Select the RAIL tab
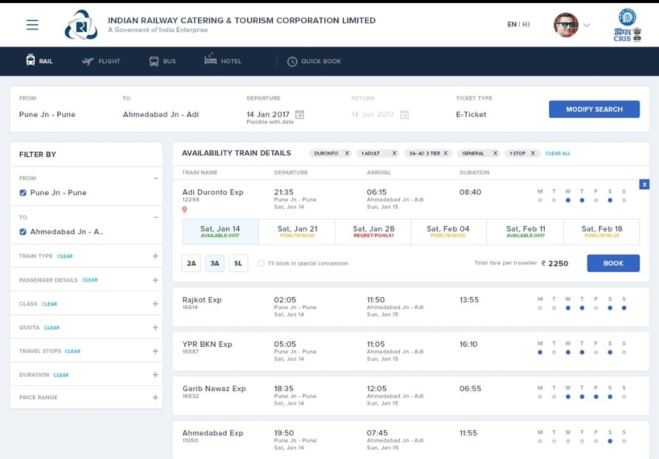 [39, 61]
